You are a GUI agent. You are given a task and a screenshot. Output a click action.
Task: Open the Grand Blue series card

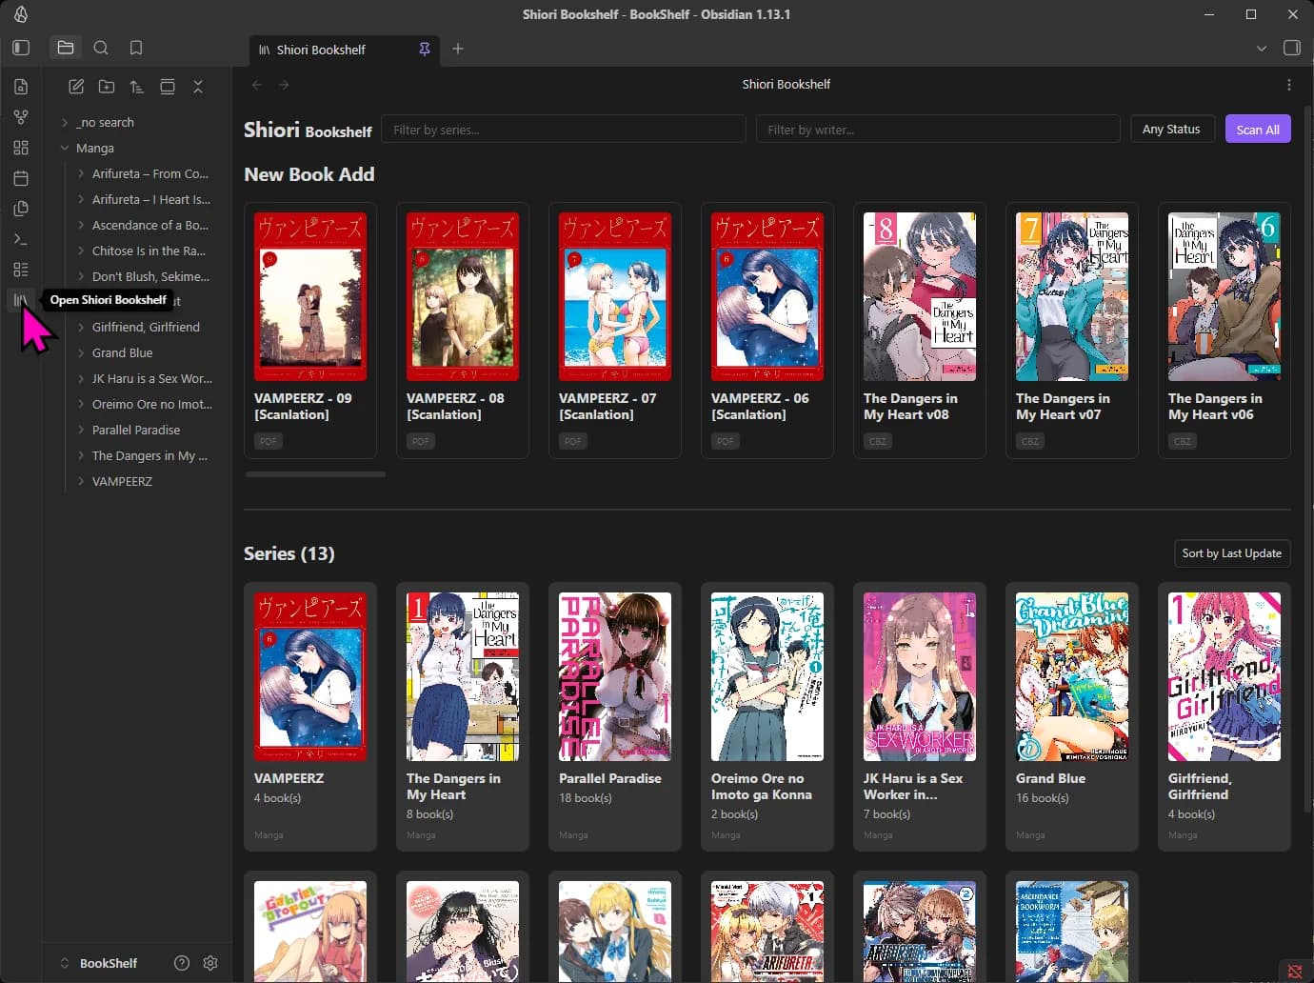click(x=1072, y=716)
